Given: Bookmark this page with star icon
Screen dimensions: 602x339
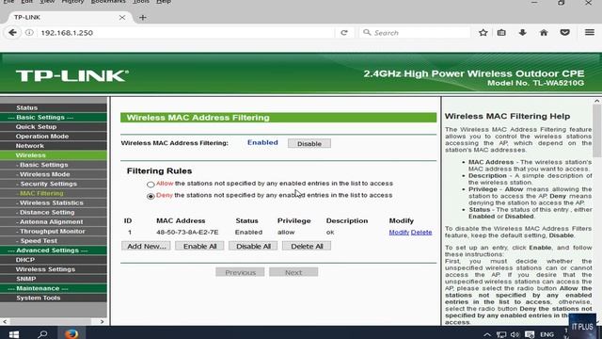Looking at the screenshot, I should coord(483,33).
